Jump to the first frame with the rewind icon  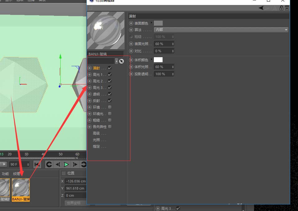pos(37,164)
